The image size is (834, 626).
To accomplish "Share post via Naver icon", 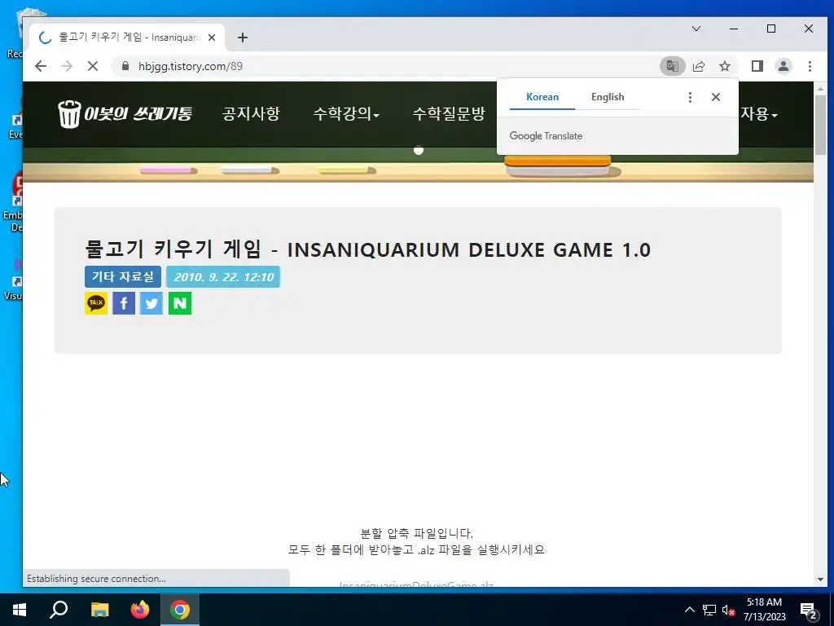I will (180, 303).
